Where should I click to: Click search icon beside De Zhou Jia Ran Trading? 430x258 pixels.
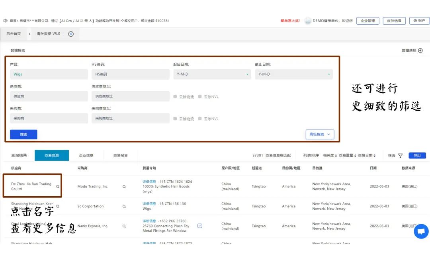click(58, 186)
